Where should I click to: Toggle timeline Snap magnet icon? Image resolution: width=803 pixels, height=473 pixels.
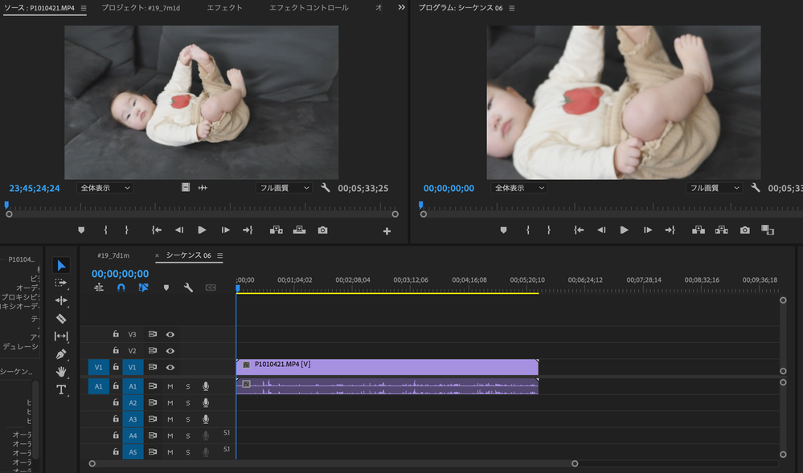(121, 287)
